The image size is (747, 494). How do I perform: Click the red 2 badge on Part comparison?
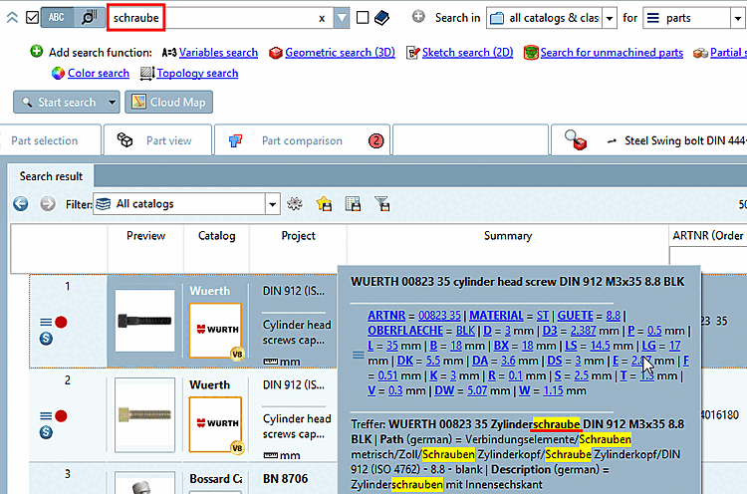[x=375, y=140]
